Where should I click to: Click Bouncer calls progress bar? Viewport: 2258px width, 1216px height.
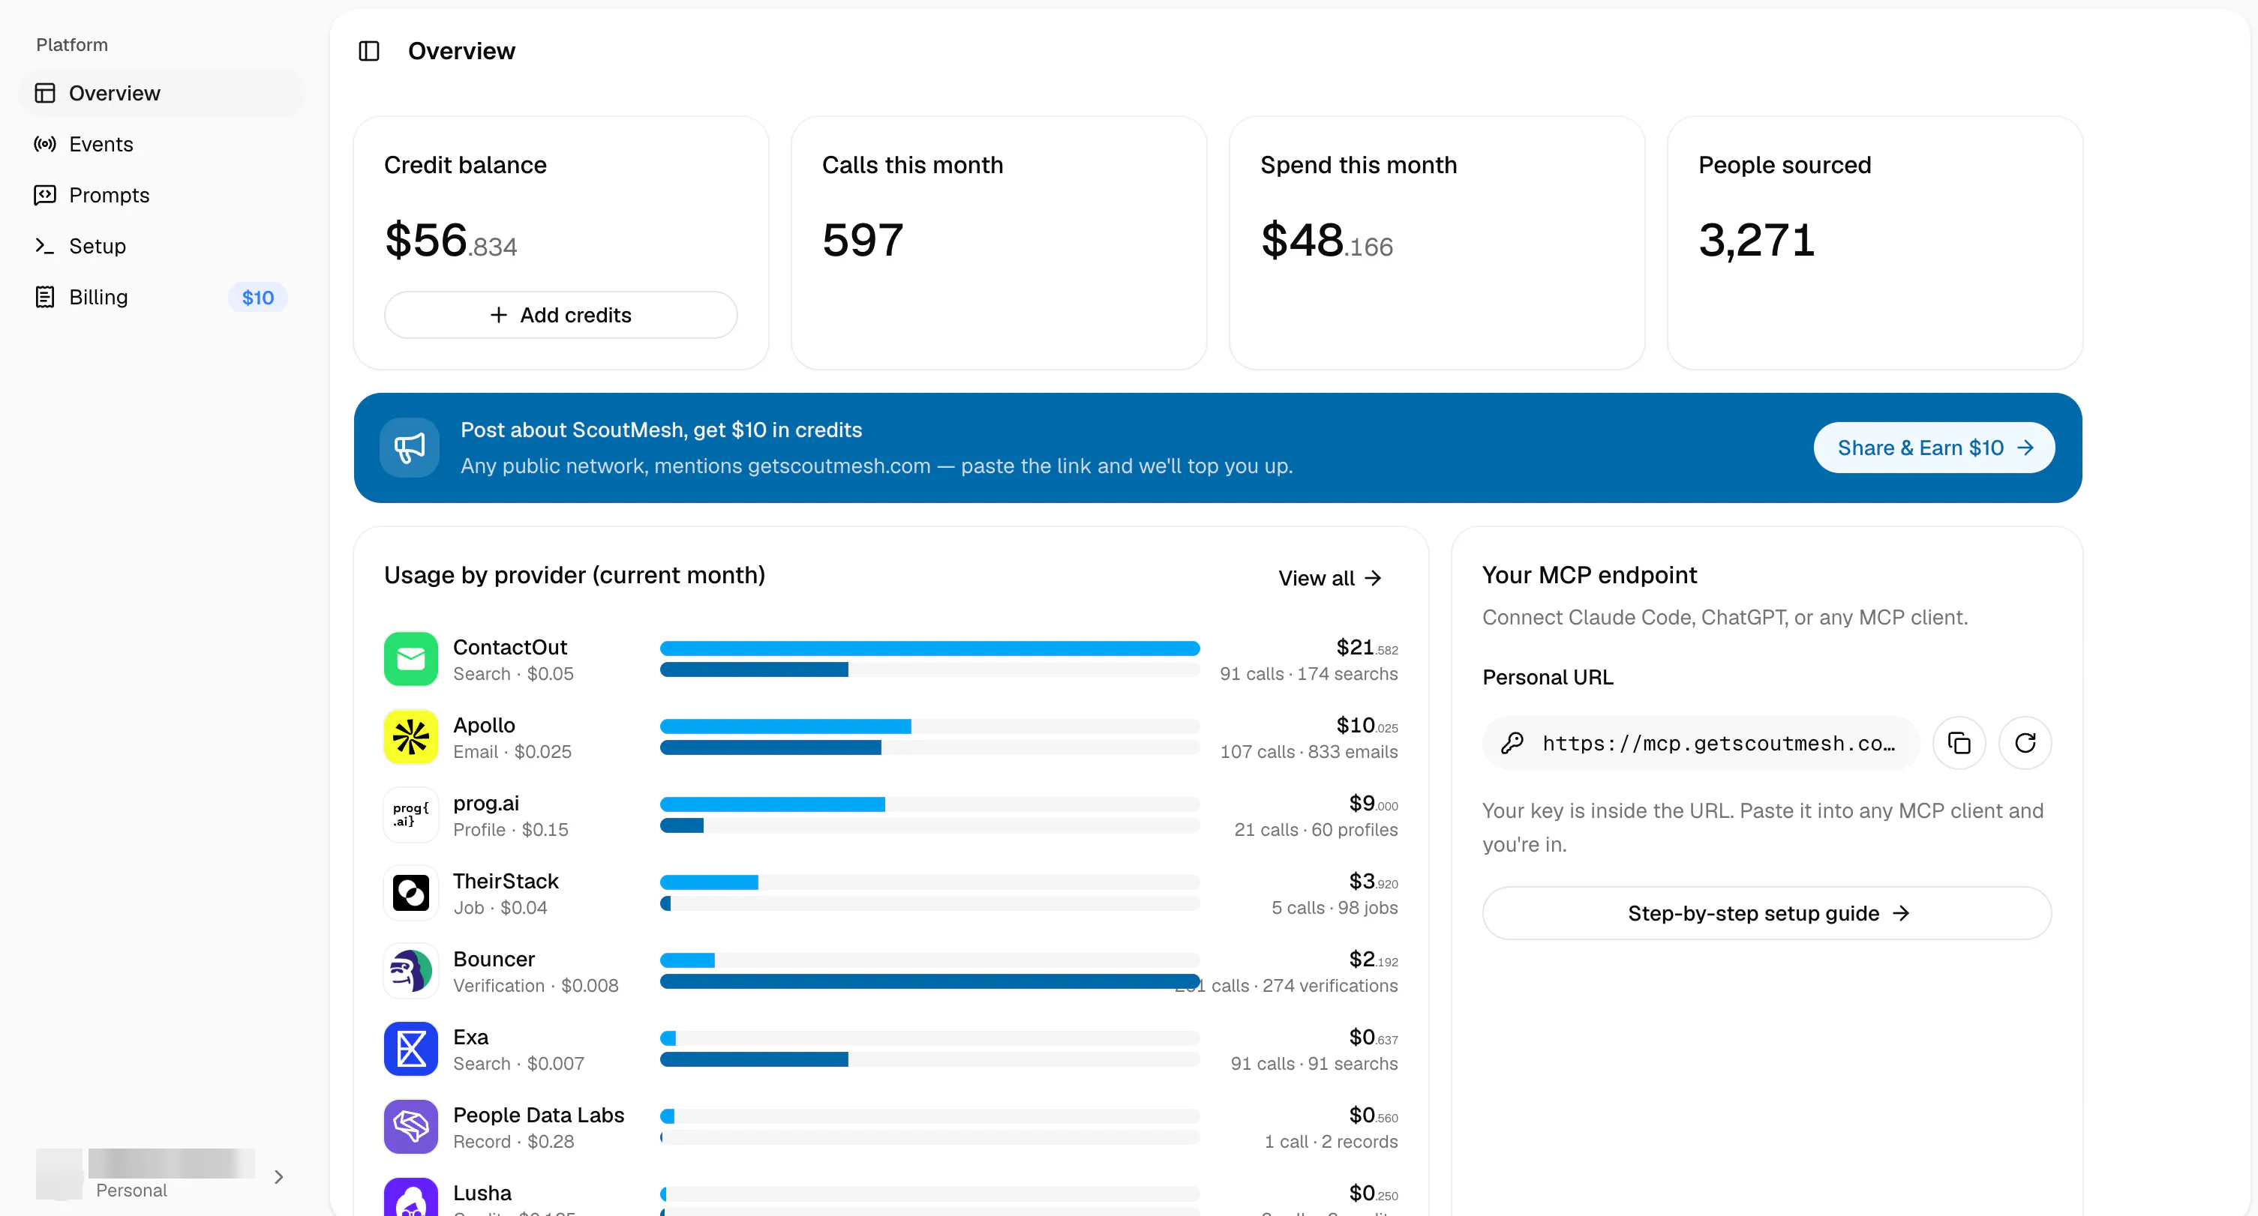point(929,981)
